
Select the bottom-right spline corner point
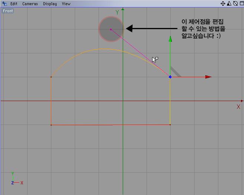point(170,125)
